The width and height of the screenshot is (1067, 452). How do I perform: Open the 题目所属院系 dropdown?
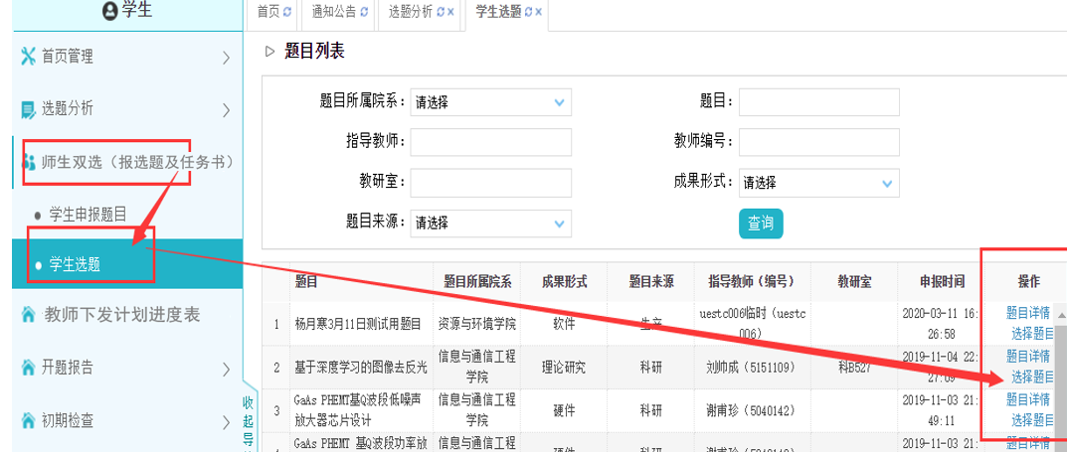click(490, 102)
